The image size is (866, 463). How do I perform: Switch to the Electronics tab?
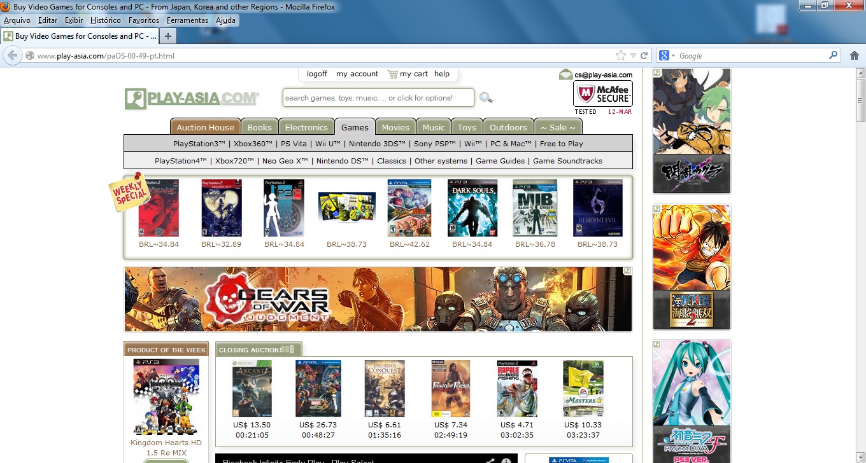306,127
